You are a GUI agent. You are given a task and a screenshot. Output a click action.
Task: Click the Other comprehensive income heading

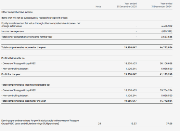tap(17, 12)
